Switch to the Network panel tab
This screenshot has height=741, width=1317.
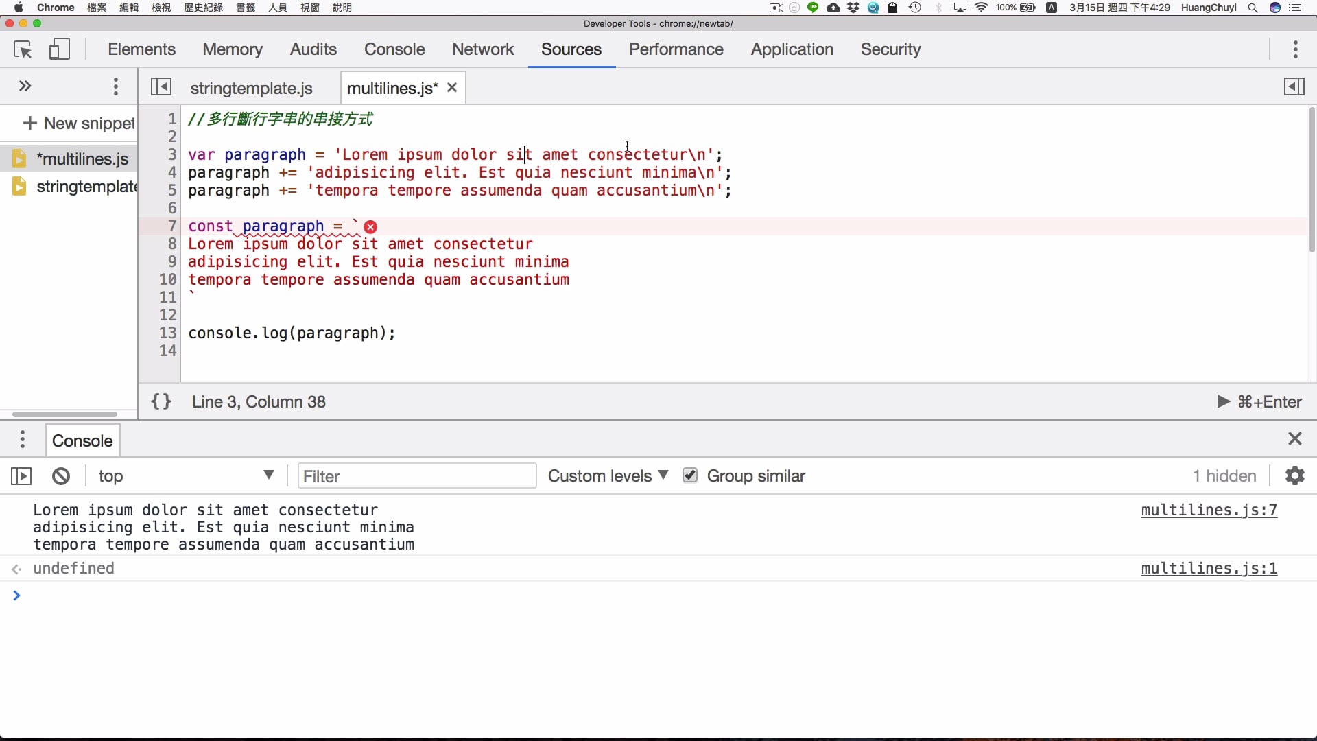(x=482, y=49)
